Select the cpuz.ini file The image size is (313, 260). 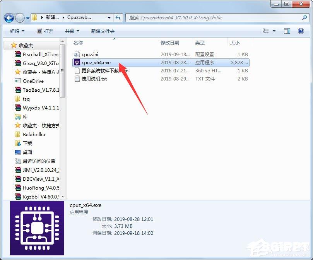[161, 54]
